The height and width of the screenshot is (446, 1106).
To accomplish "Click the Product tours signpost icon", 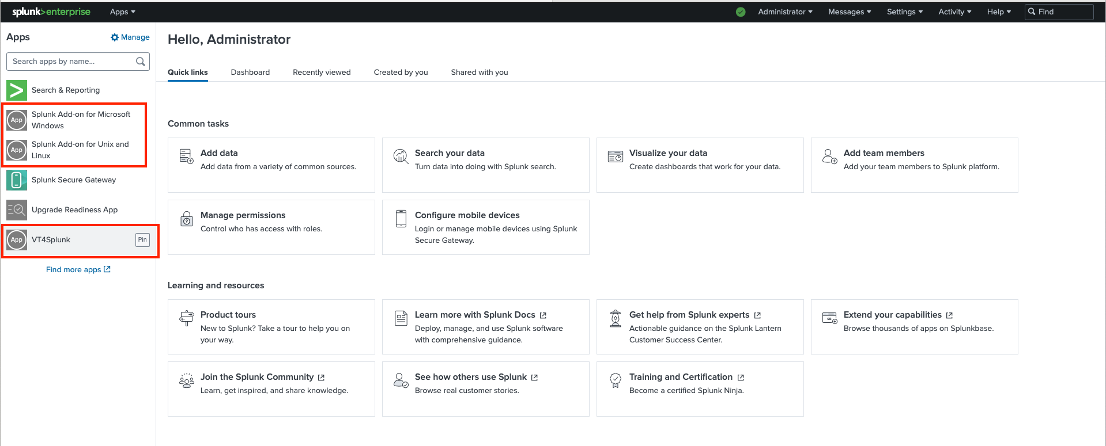I will [187, 318].
